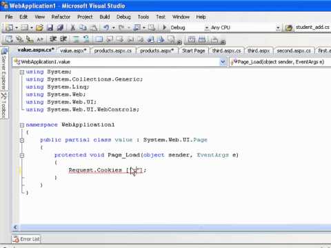Click the Open File folder icon
Viewport: 331px width, 248px height.
(x=39, y=28)
